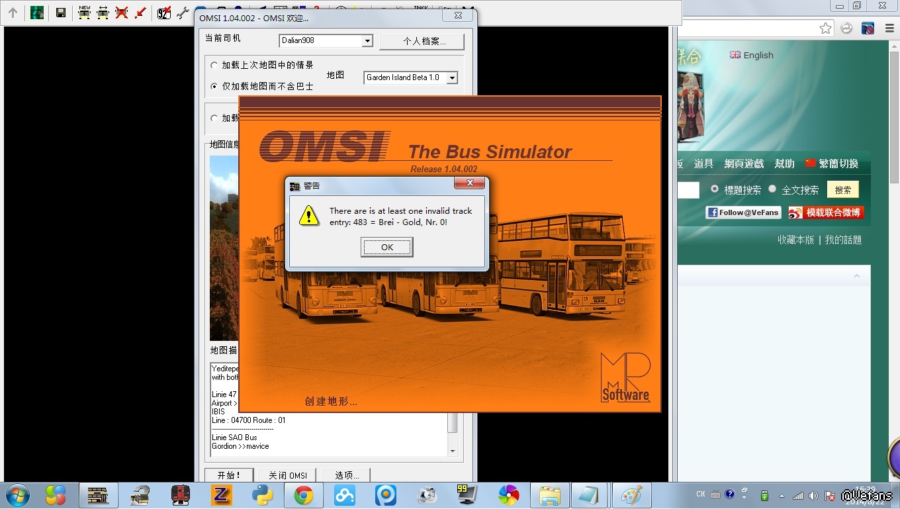Image resolution: width=900 pixels, height=509 pixels.
Task: Click the 我的話題 link
Action: point(843,240)
